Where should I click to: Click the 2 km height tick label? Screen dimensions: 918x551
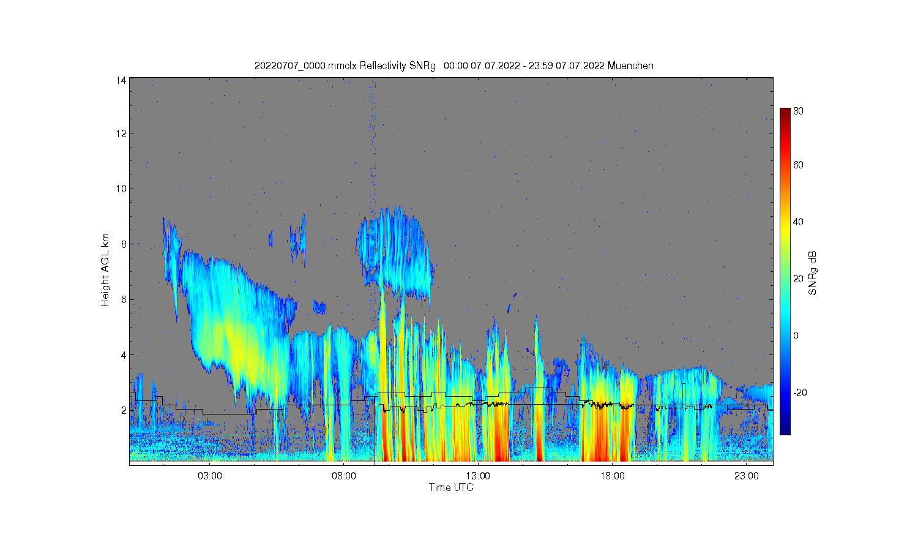coord(124,410)
